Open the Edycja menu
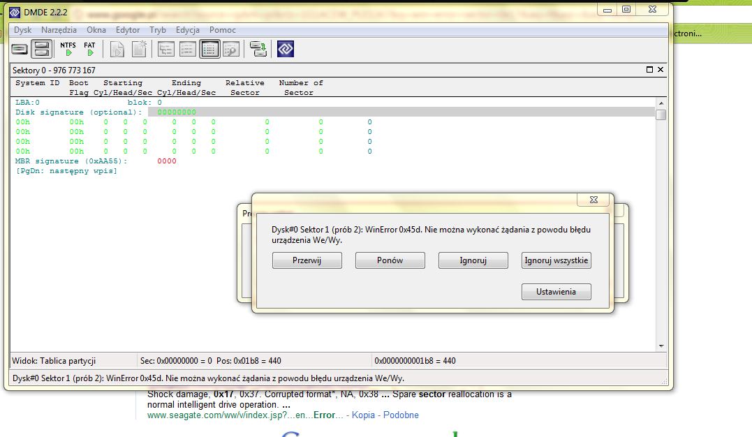 (x=188, y=30)
